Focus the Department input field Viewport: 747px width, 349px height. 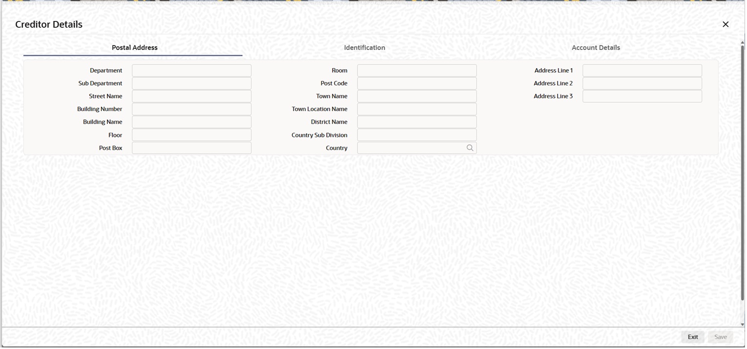point(192,71)
